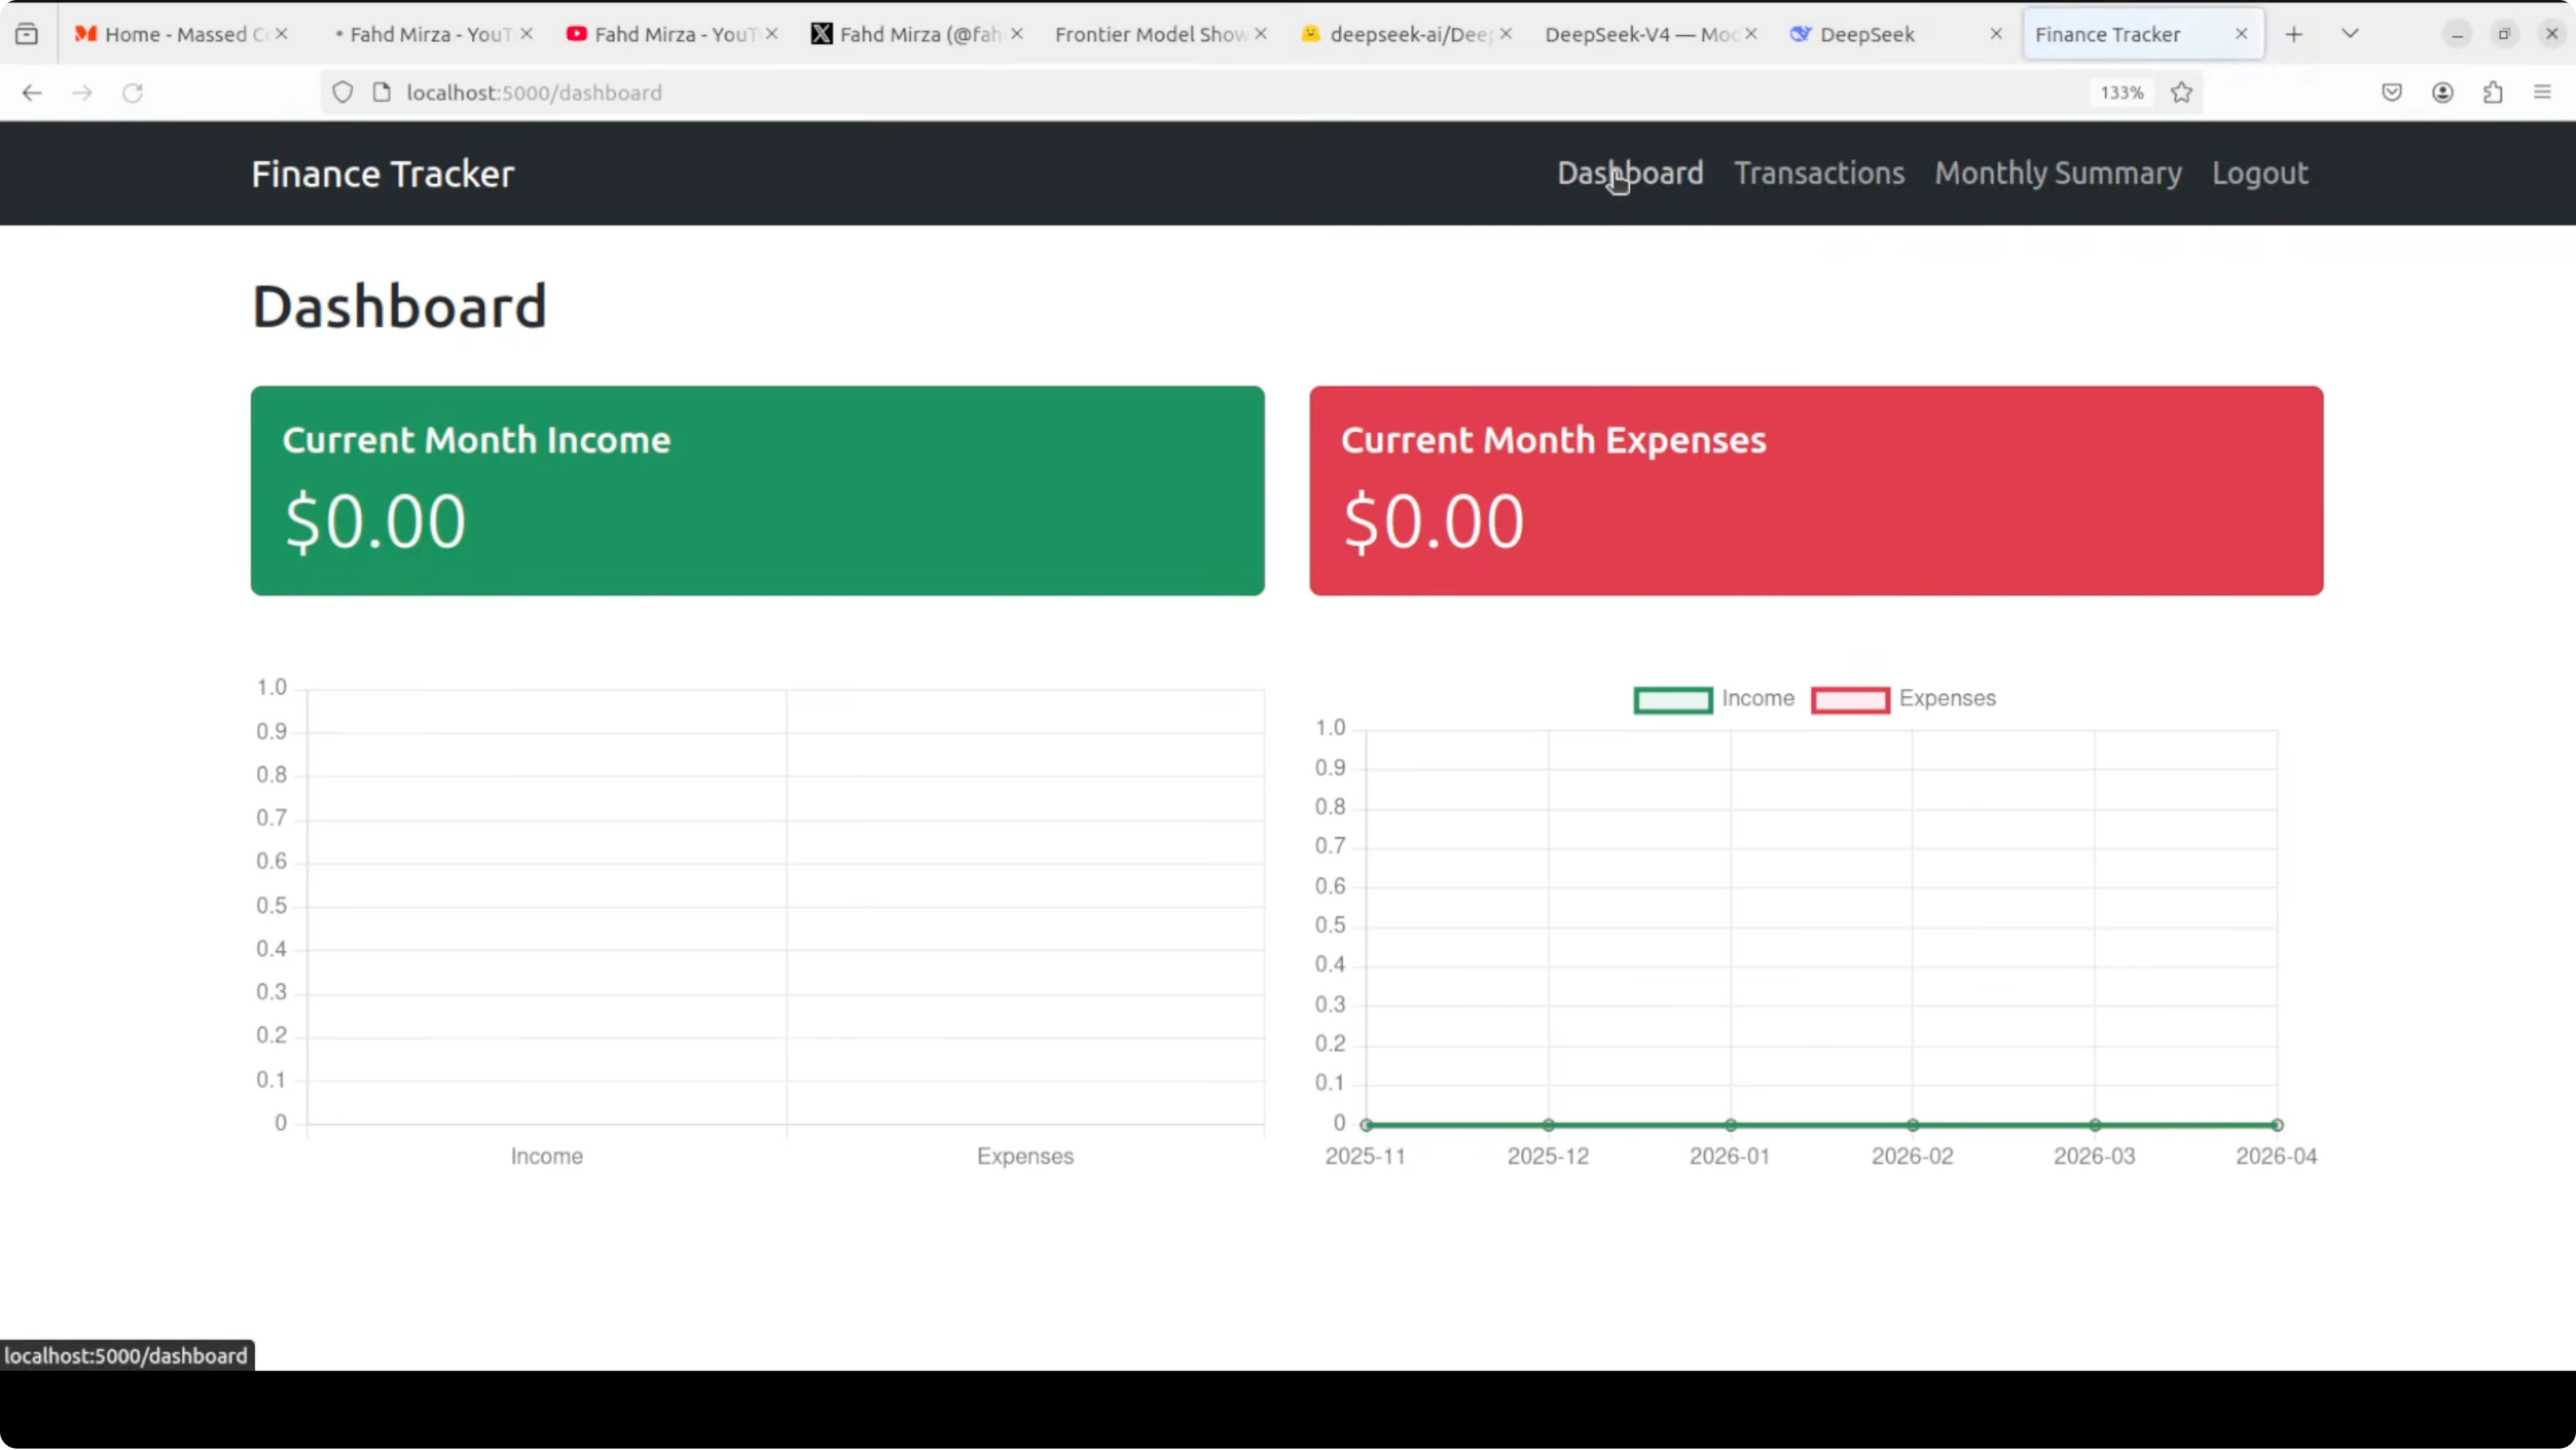This screenshot has height=1450, width=2576.
Task: Open the extensions puzzle icon
Action: [2492, 93]
